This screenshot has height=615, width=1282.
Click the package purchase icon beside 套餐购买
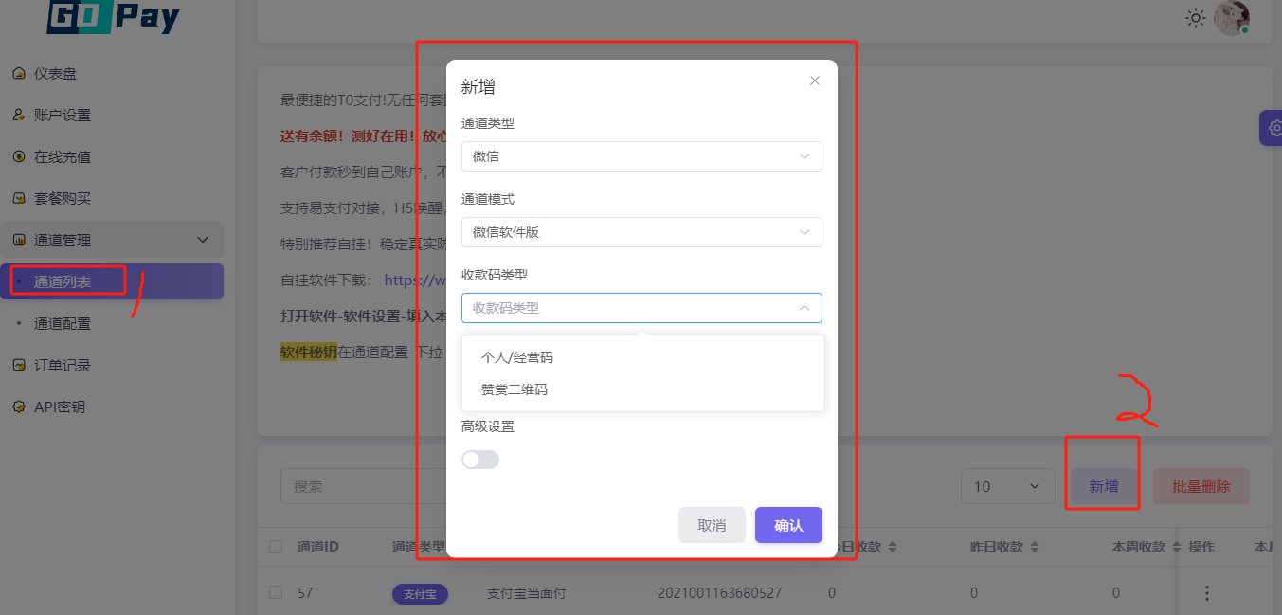(18, 199)
